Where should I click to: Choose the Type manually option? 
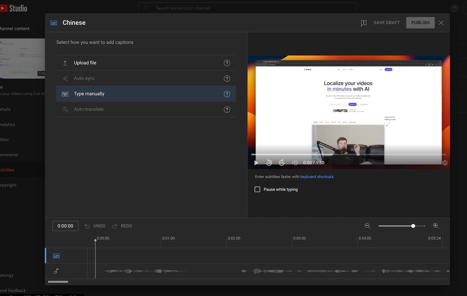[146, 94]
